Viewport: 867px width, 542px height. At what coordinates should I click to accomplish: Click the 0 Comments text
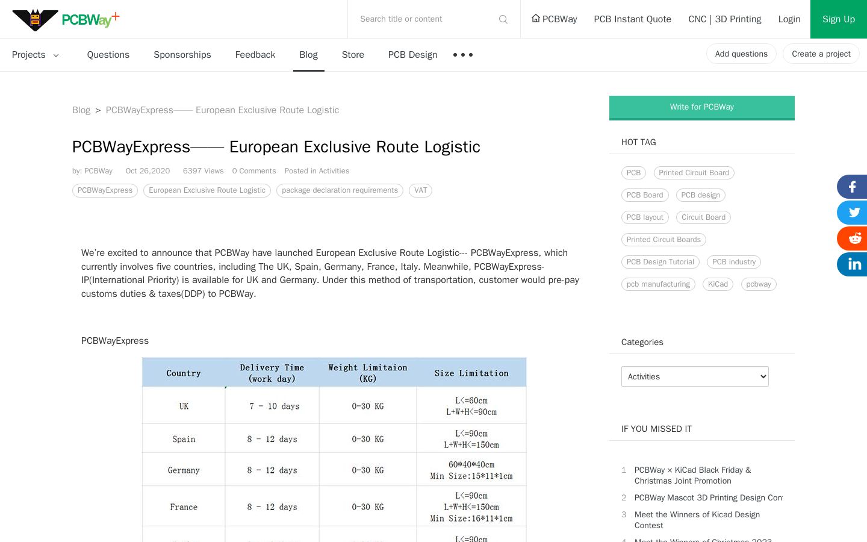254,171
